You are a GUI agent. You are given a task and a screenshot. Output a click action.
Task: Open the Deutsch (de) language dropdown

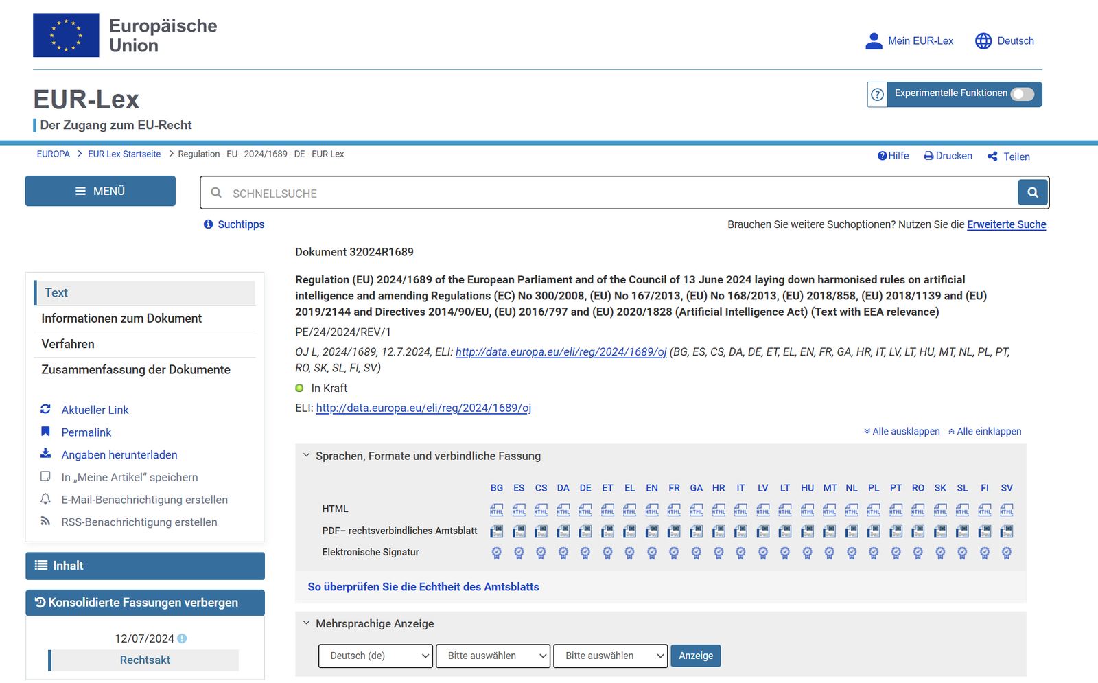click(x=375, y=656)
